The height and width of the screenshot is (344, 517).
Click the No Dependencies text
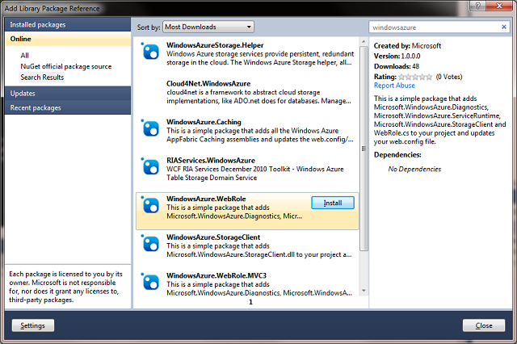[x=414, y=169]
